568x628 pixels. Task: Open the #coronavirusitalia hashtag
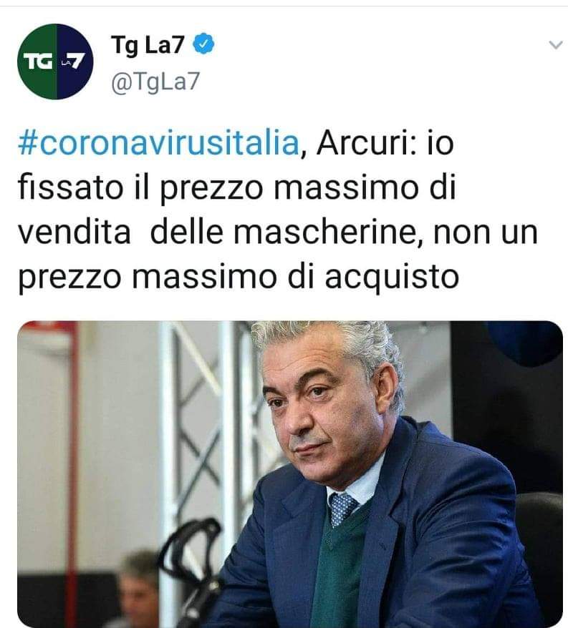pyautogui.click(x=159, y=143)
